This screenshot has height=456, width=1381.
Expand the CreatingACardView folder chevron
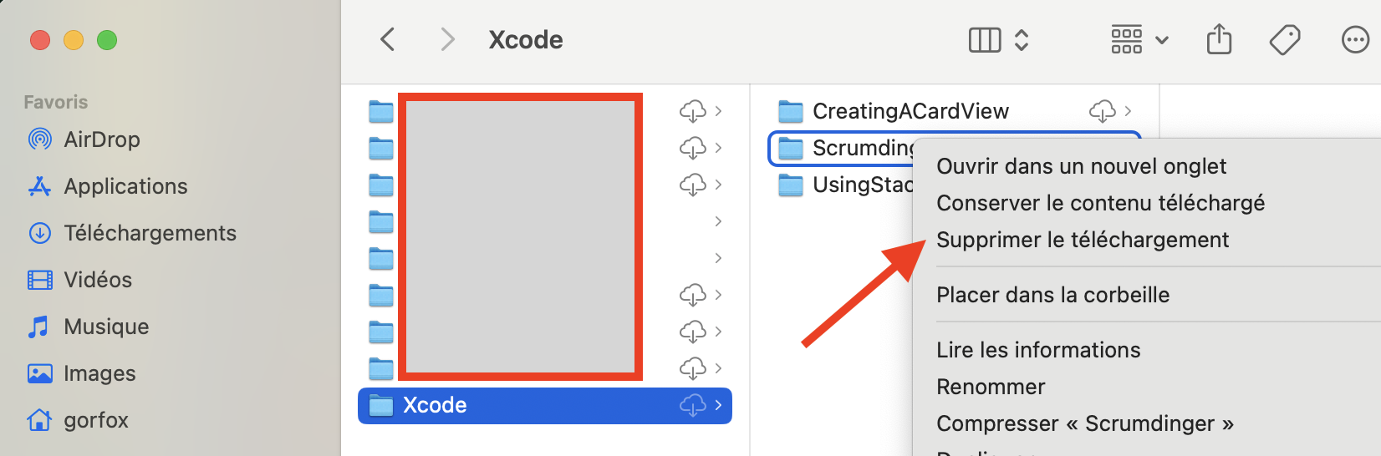1128,110
